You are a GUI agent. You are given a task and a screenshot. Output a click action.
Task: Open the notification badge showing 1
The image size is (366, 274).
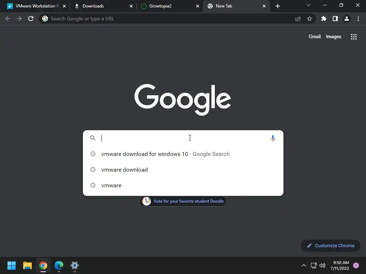(x=356, y=265)
